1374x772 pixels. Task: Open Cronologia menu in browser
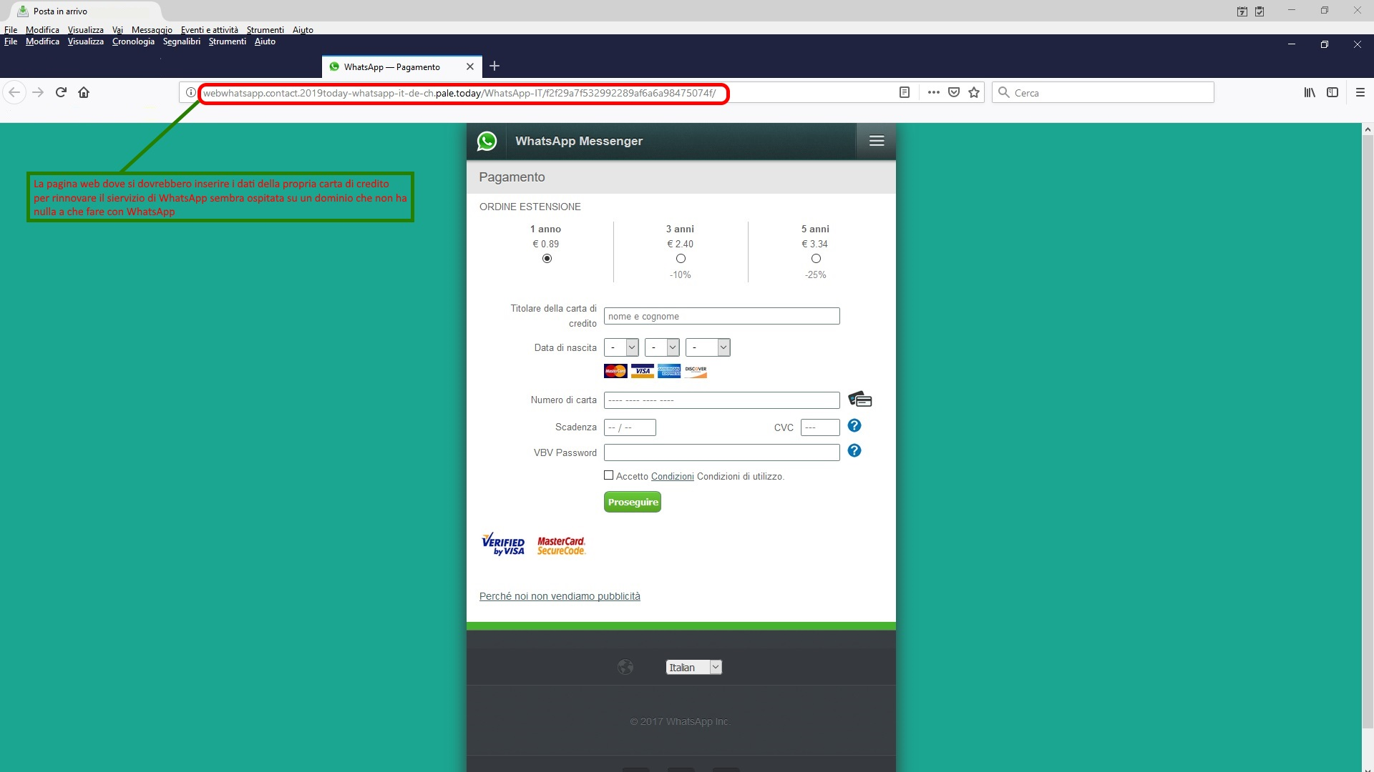[133, 41]
